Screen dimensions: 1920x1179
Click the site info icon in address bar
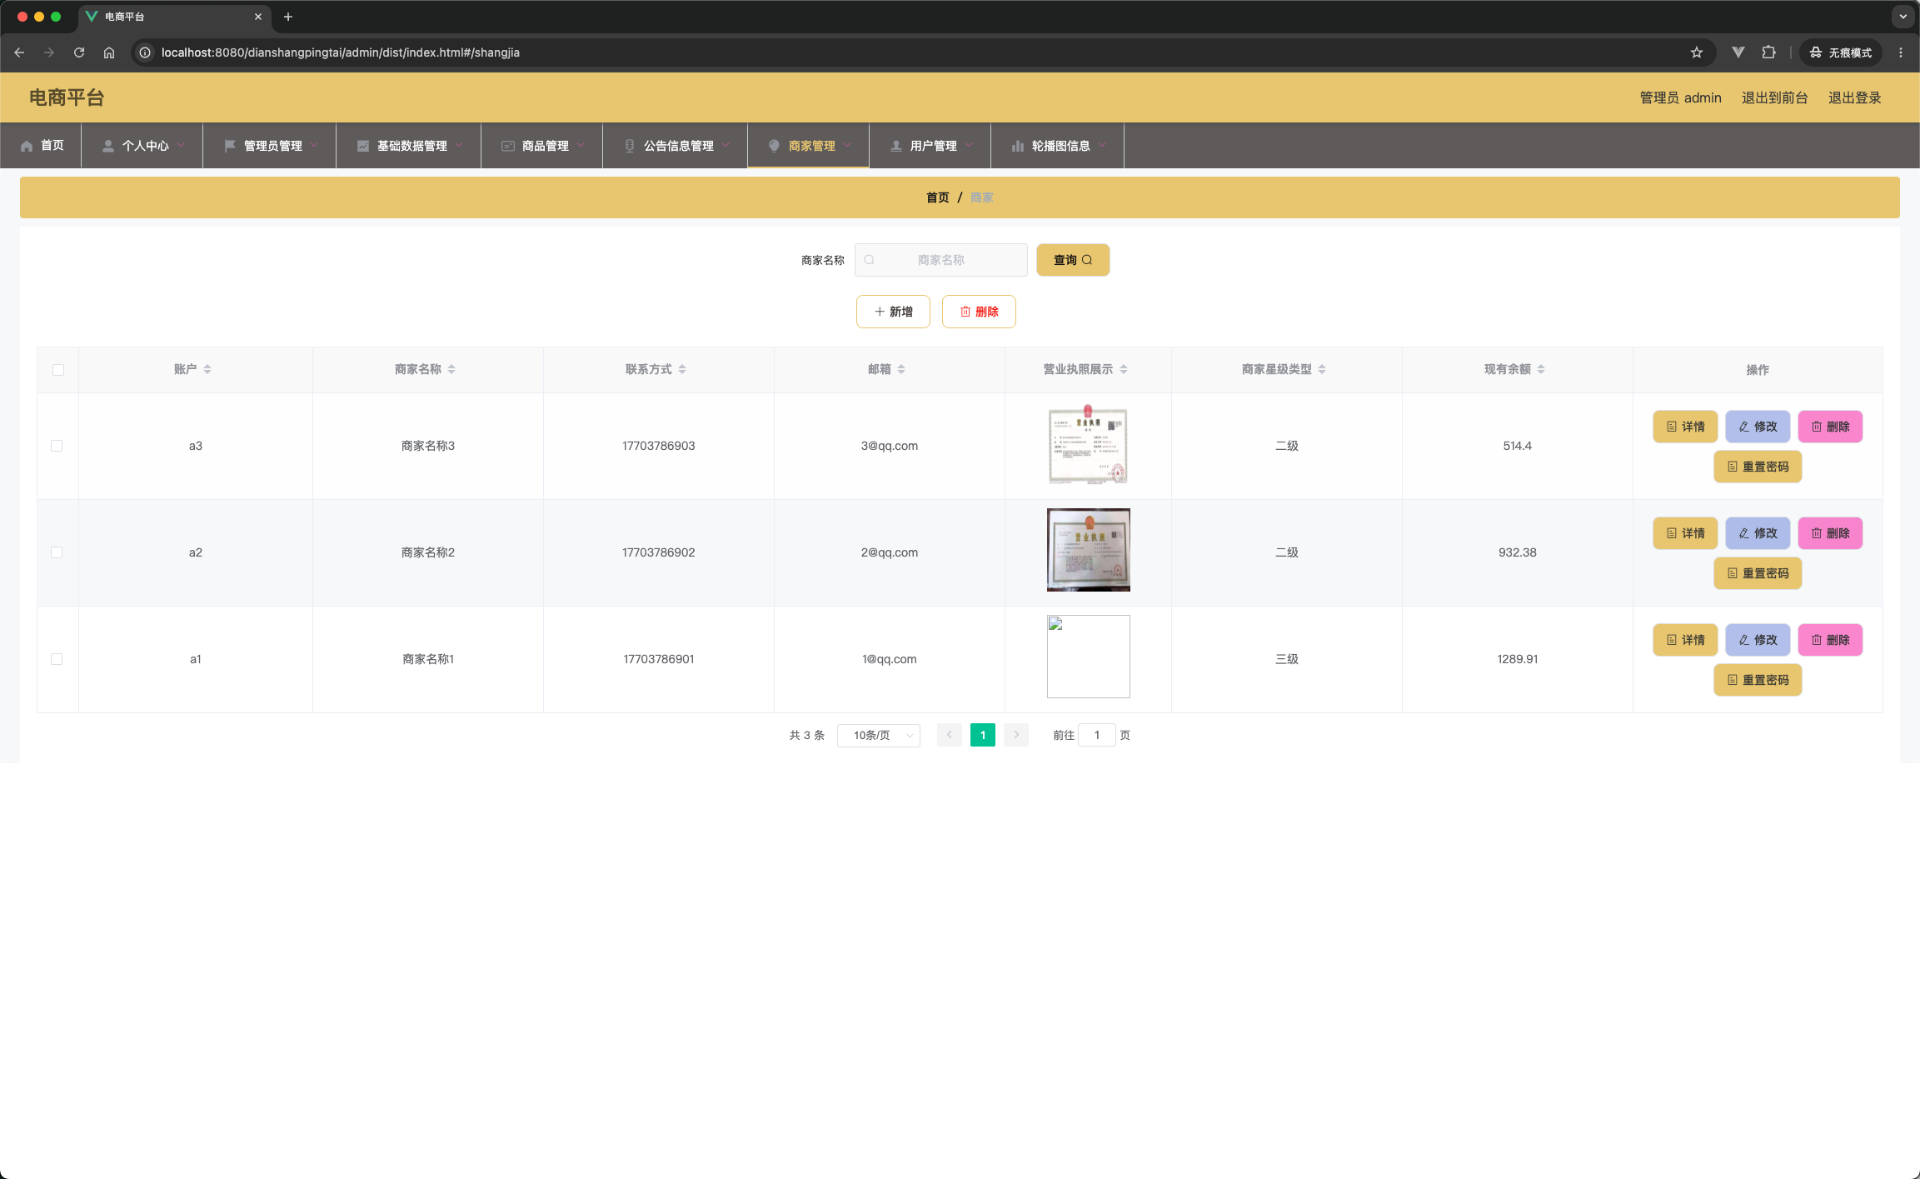click(145, 52)
